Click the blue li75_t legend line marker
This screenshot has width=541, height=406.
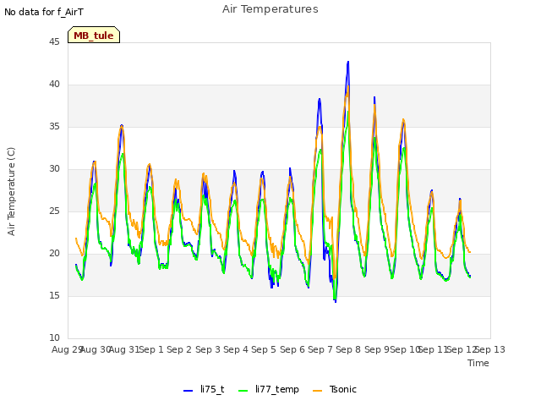click(188, 391)
